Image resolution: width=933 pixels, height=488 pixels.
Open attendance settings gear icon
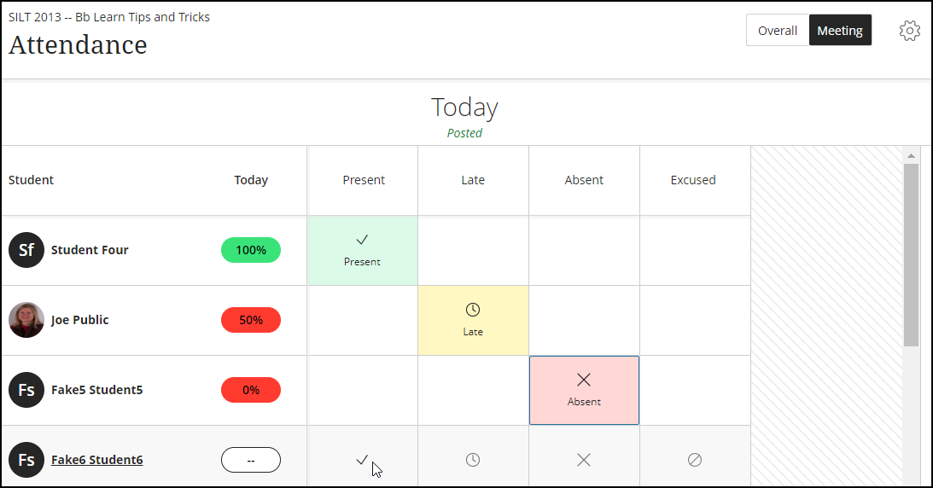(910, 31)
